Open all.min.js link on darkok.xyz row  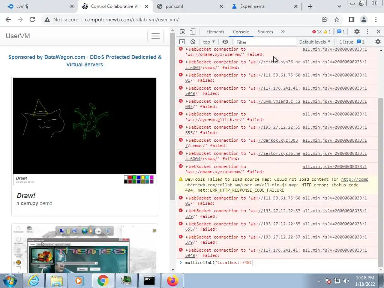click(334, 140)
